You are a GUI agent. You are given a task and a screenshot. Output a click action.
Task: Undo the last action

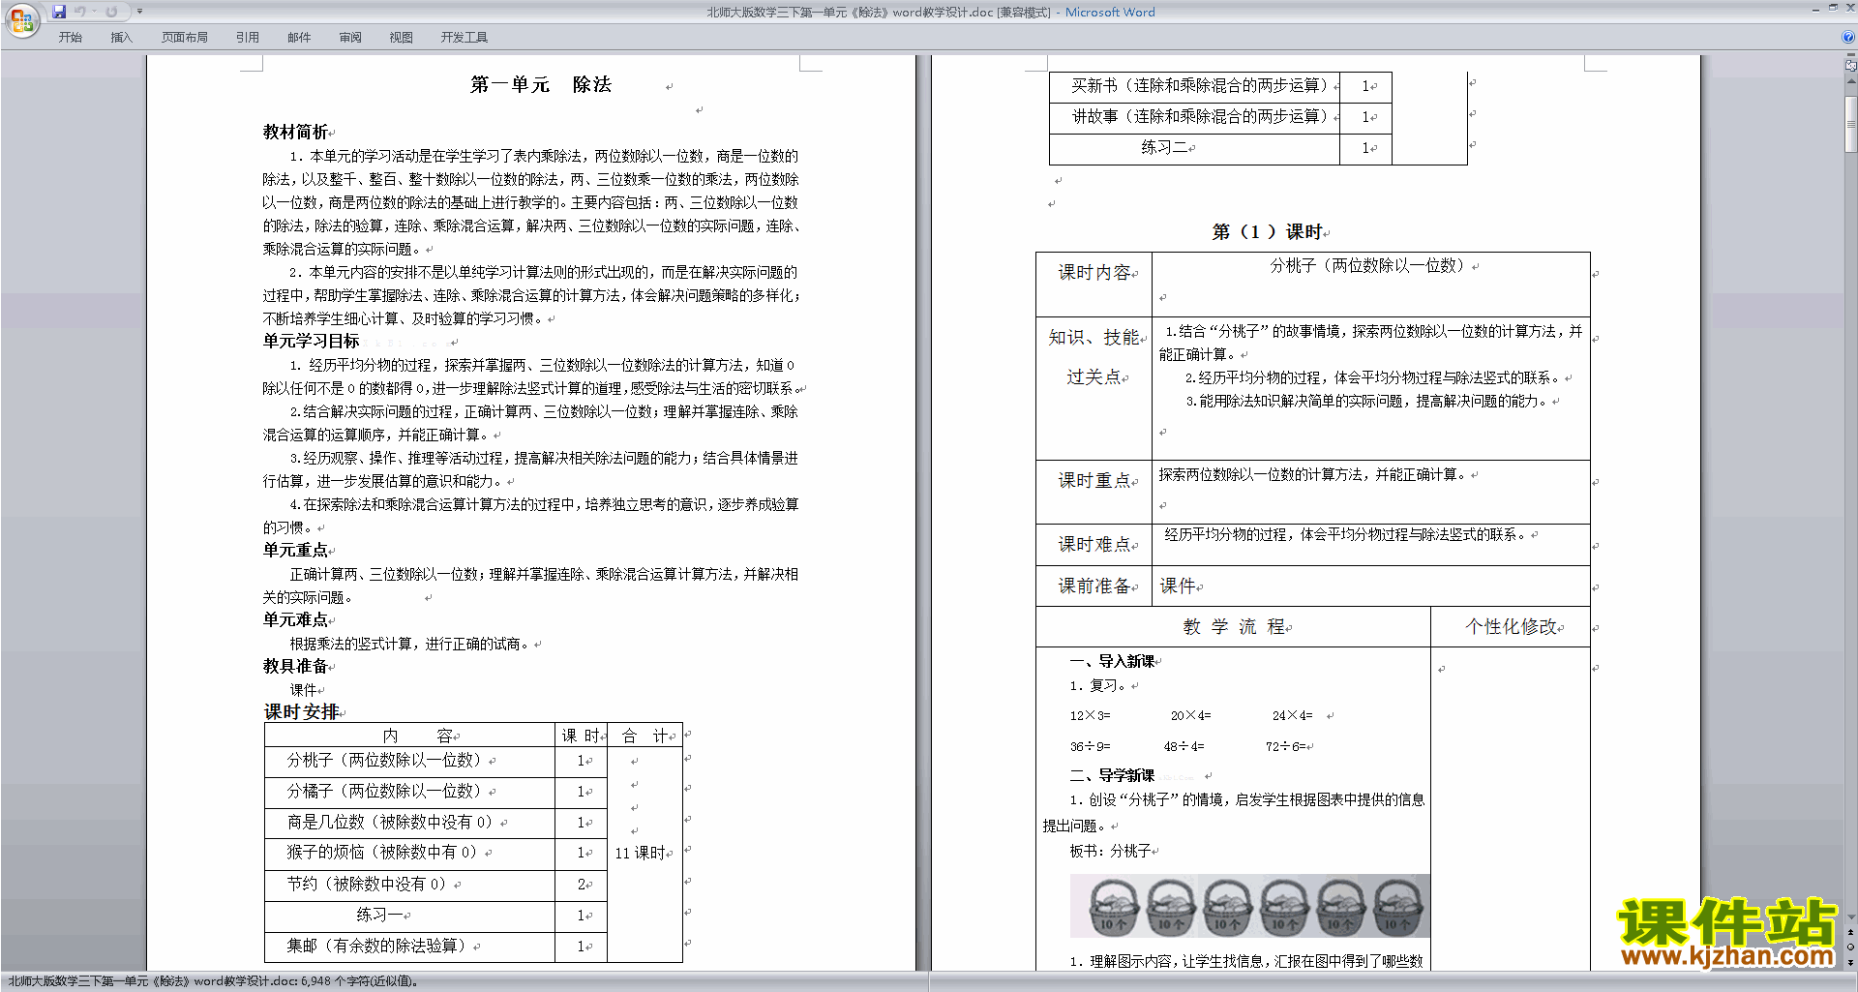pyautogui.click(x=80, y=12)
